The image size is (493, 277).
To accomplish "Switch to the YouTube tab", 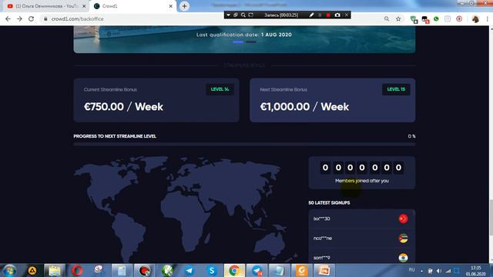I will click(46, 6).
